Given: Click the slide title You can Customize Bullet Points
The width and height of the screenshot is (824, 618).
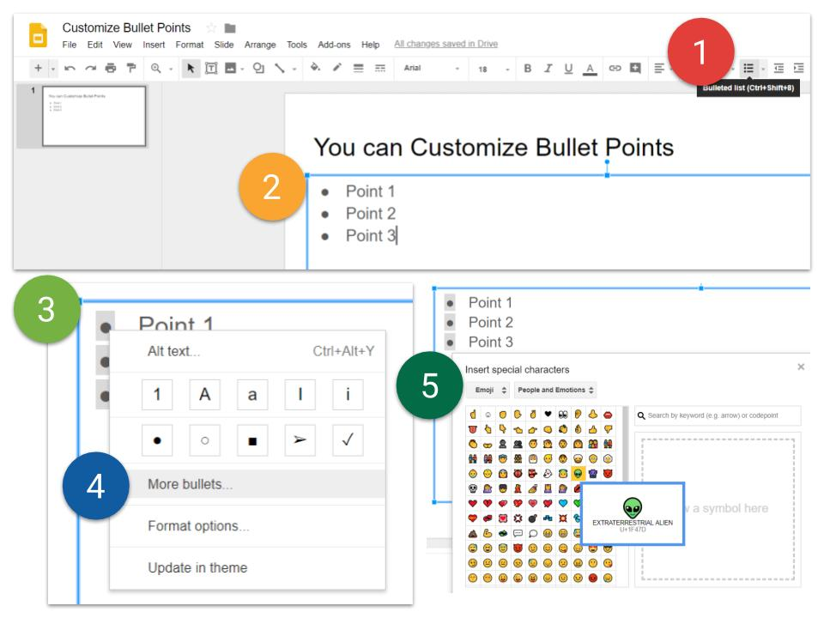Looking at the screenshot, I should pyautogui.click(x=494, y=147).
